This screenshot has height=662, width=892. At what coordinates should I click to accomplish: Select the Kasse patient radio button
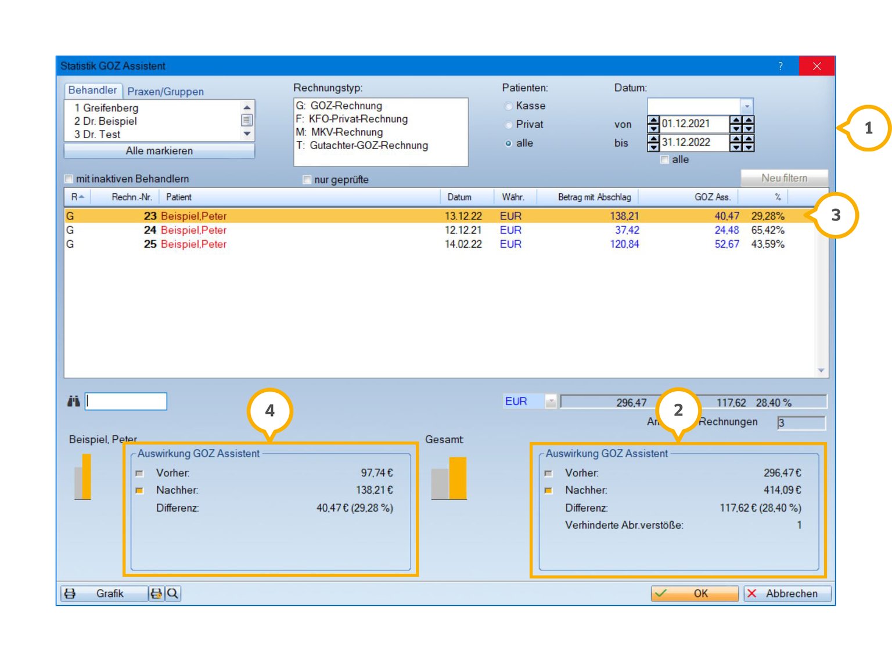tap(509, 106)
